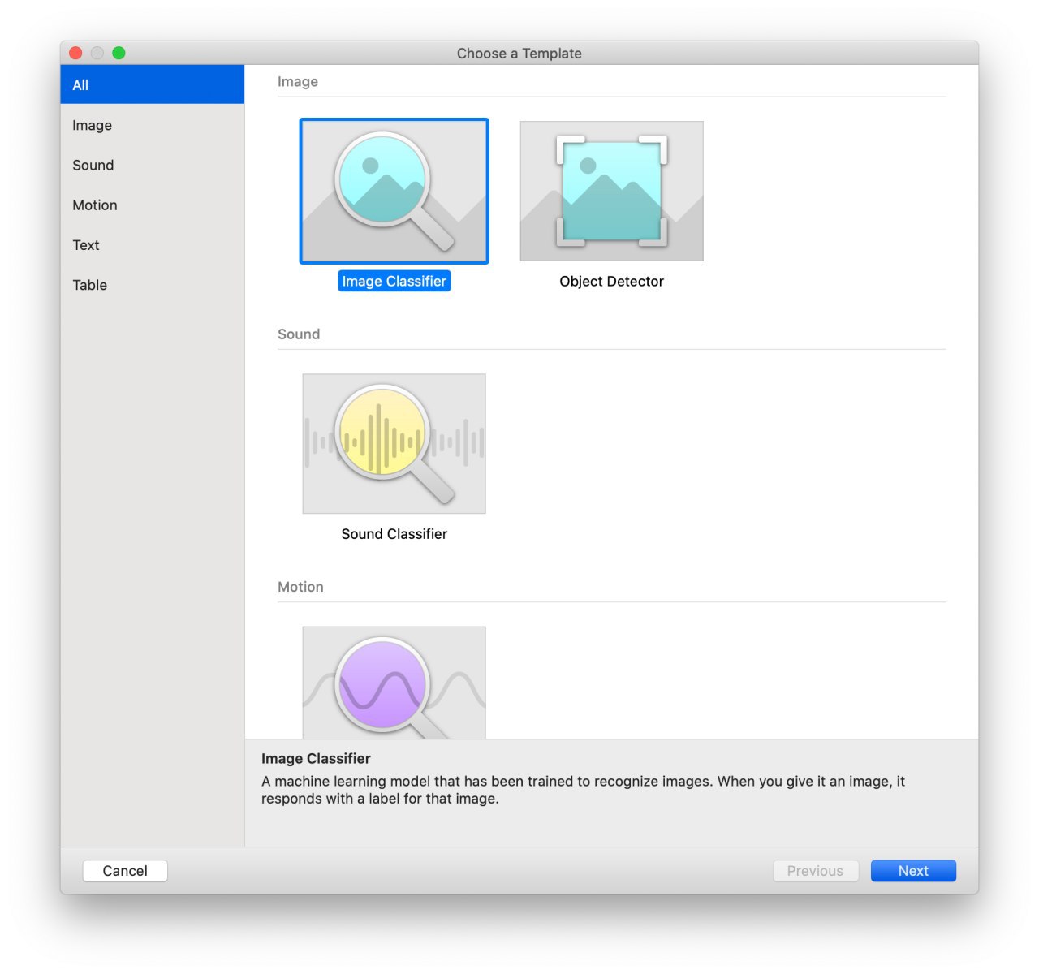Click the green zoom window button
Image resolution: width=1039 pixels, height=974 pixels.
click(x=119, y=53)
